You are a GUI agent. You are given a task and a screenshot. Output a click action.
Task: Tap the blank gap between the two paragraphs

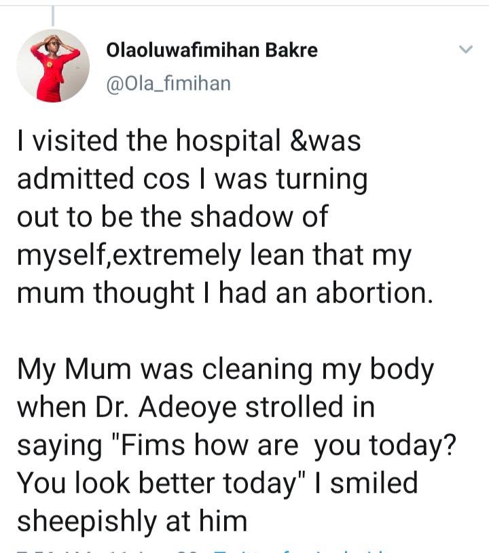[x=225, y=331]
